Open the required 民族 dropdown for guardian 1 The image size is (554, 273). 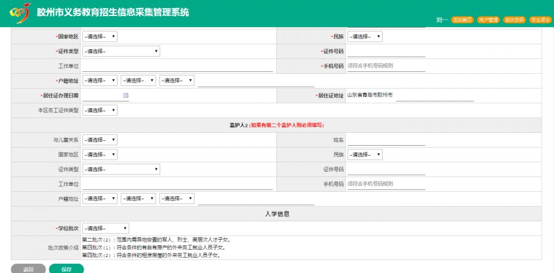pos(365,36)
